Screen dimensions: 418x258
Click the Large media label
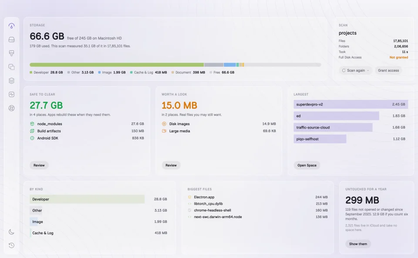point(180,131)
